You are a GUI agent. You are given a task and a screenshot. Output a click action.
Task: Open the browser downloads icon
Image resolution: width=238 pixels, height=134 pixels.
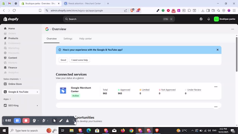[203, 10]
